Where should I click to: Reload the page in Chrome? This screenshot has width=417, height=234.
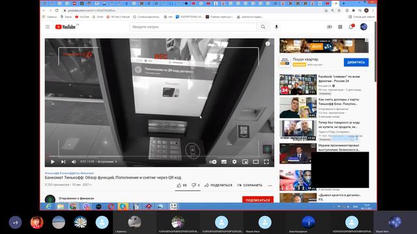(57, 10)
